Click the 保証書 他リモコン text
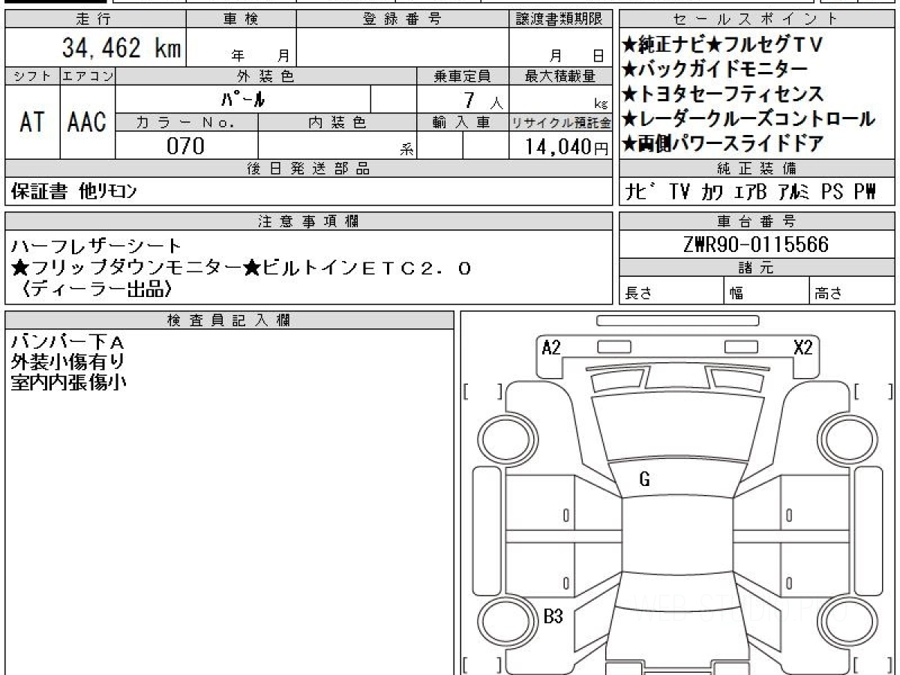The height and width of the screenshot is (675, 900). [74, 192]
